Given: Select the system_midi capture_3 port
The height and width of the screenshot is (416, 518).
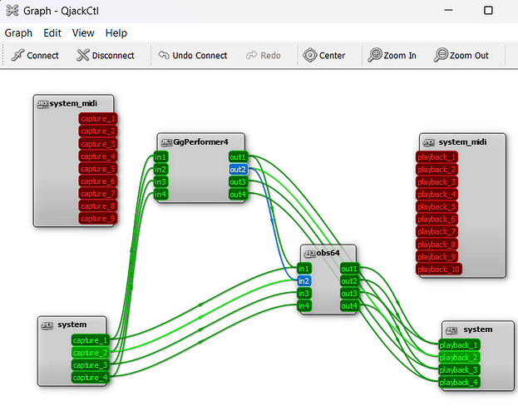Looking at the screenshot, I should point(98,144).
